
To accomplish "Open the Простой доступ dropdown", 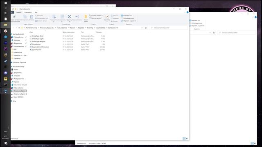I will click(95, 18).
